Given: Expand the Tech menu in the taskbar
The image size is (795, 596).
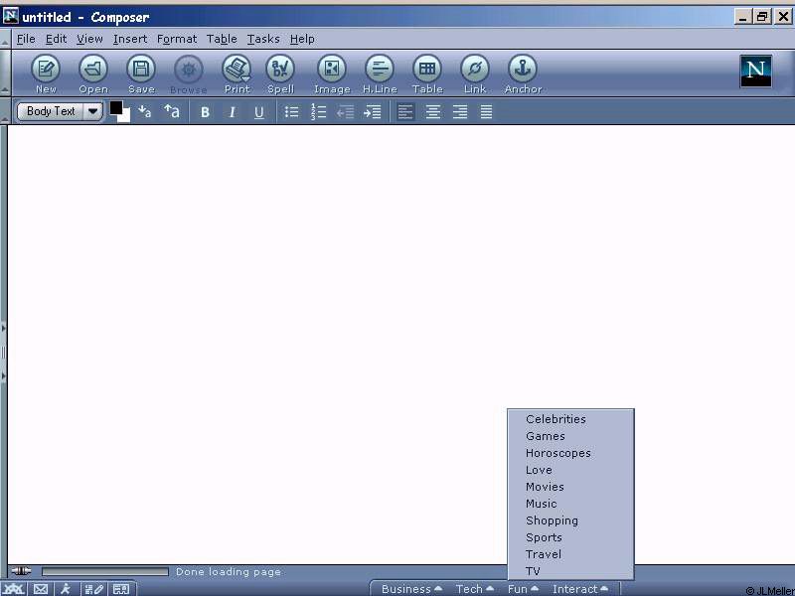Looking at the screenshot, I should click(475, 589).
